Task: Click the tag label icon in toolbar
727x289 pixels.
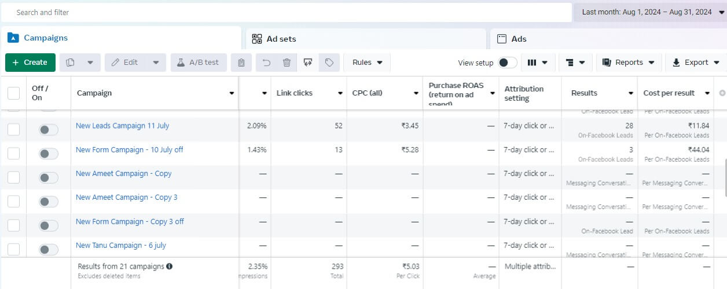Action: pos(329,63)
